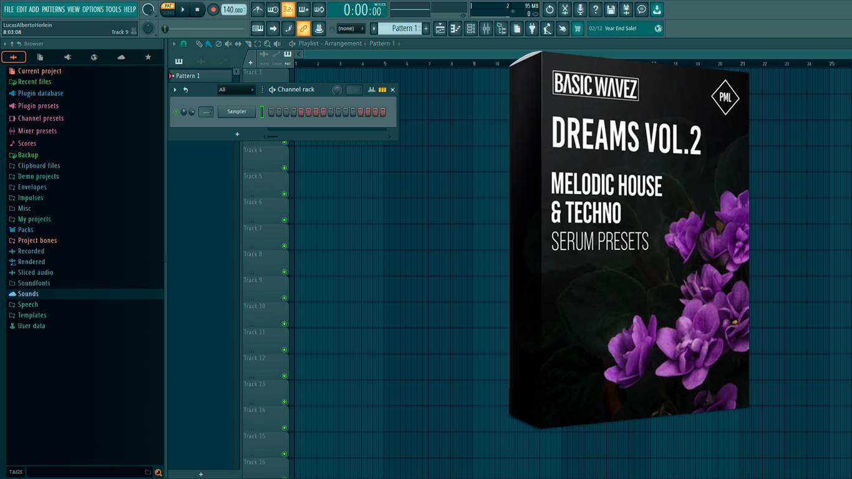Viewport: 852px width, 479px height.
Task: Select the Playback speaker tool in Playlist
Action: tap(278, 44)
